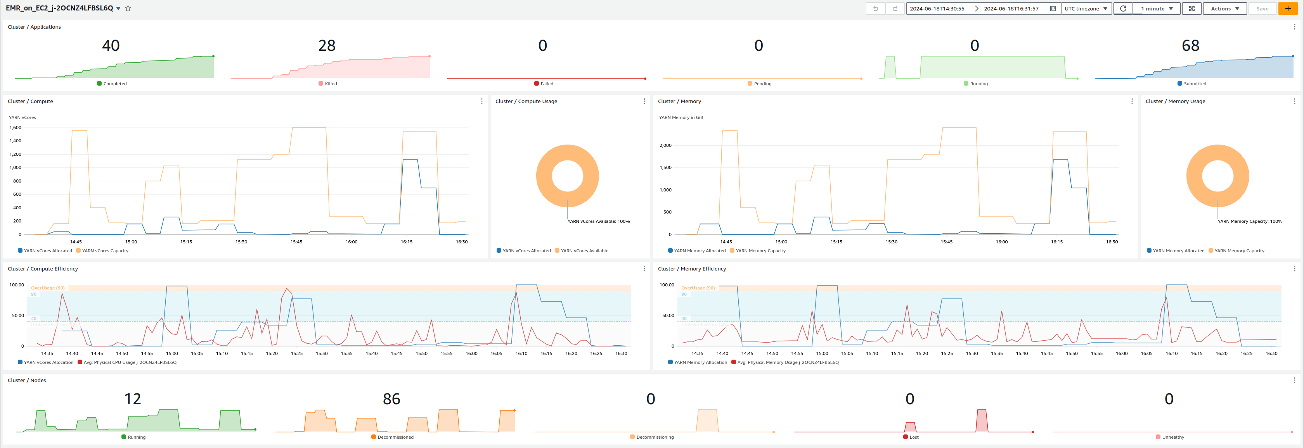This screenshot has height=448, width=1304.
Task: Click the Cluster / Memory Efficiency title
Action: pyautogui.click(x=691, y=269)
